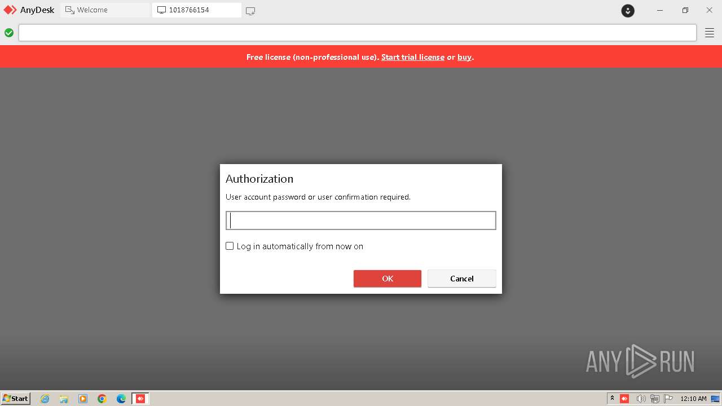Open the Start trial license link
The width and height of the screenshot is (722, 406).
pos(413,57)
